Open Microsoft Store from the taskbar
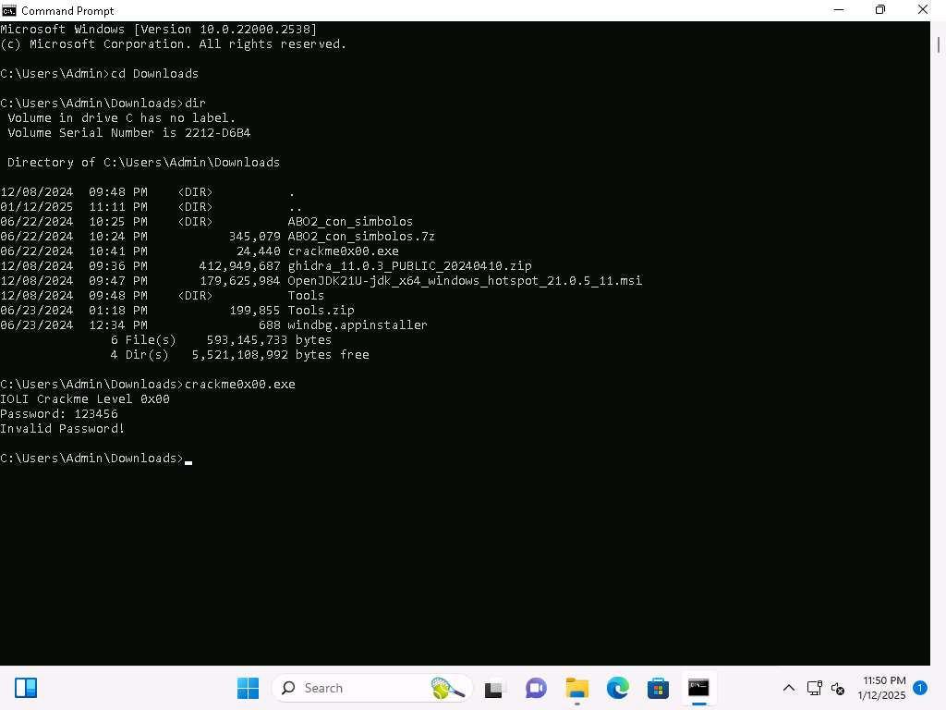Screen dimensions: 946x710 (x=658, y=688)
